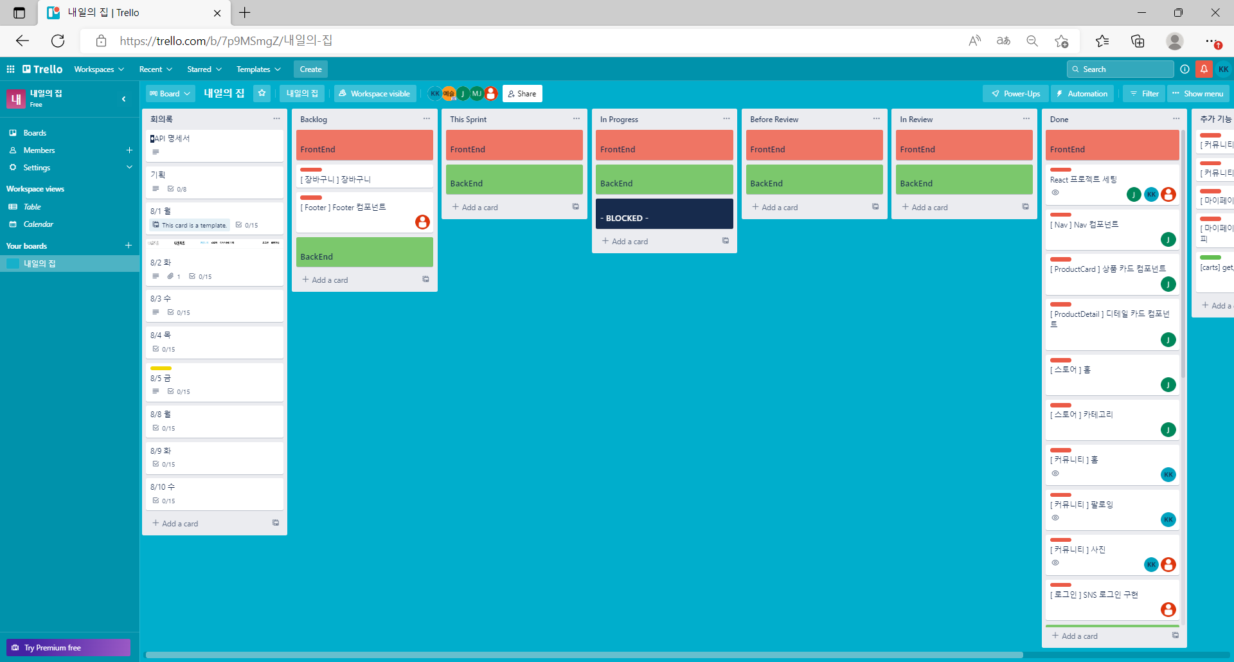Viewport: 1234px width, 662px height.
Task: Open the Backlog list menu
Action: (x=426, y=118)
